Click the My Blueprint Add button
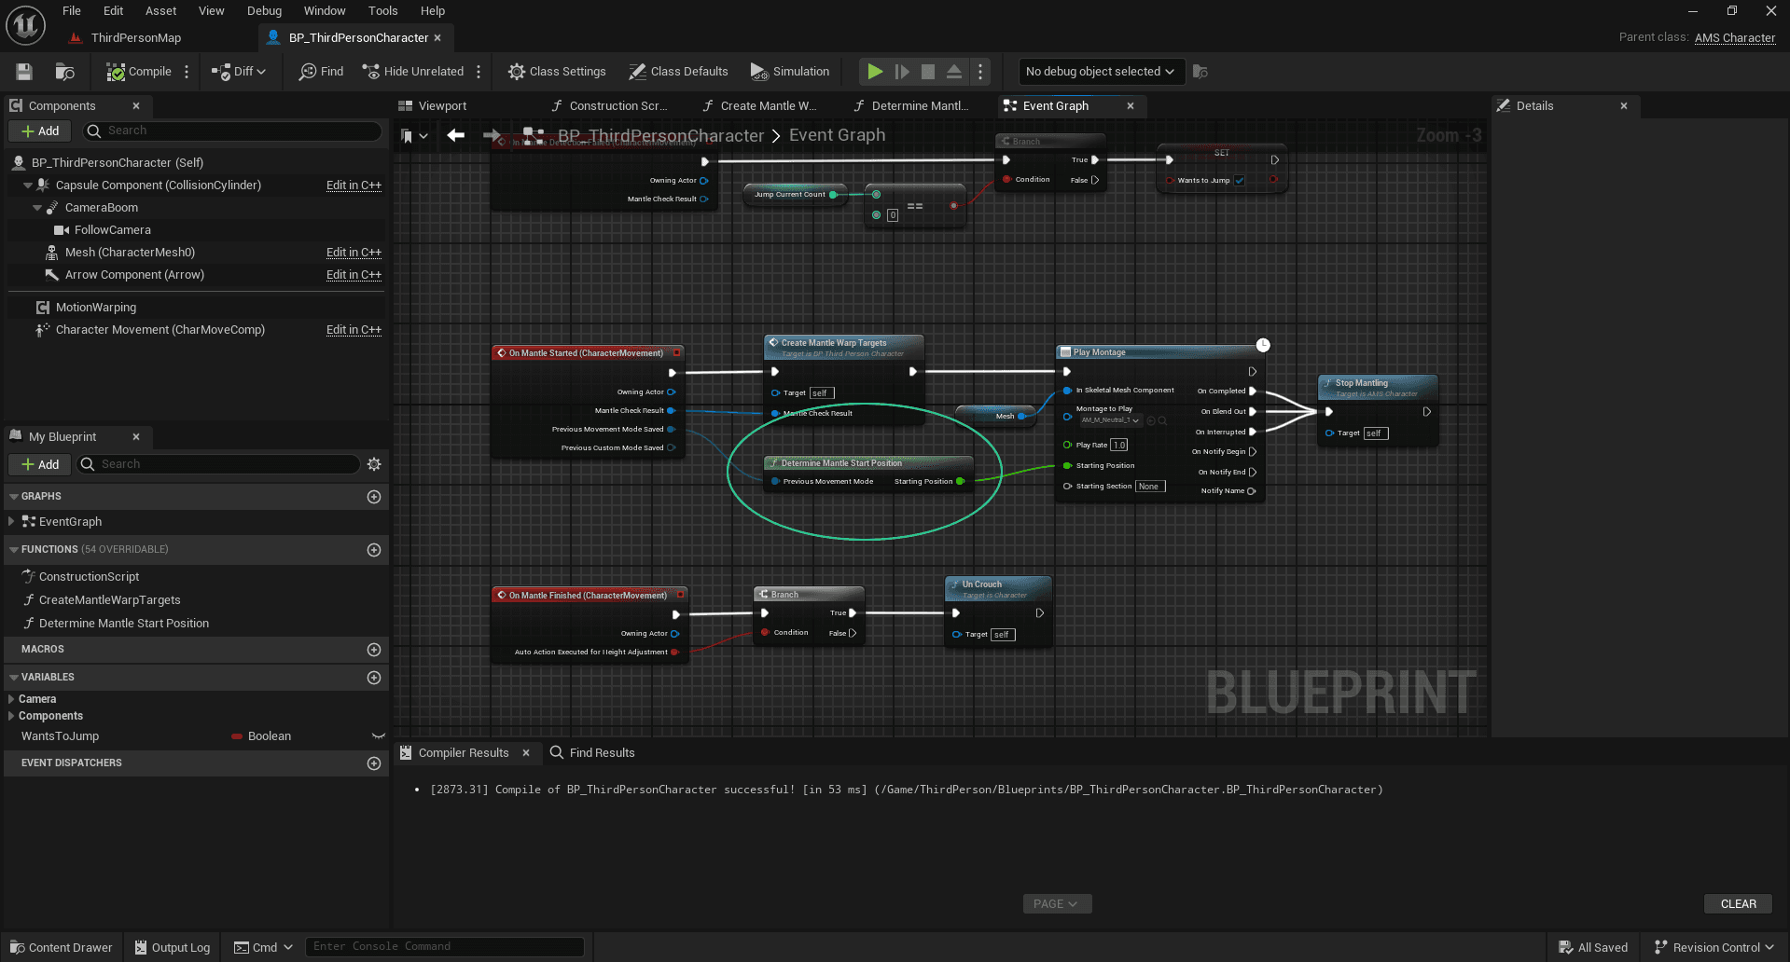1790x962 pixels. click(x=40, y=464)
